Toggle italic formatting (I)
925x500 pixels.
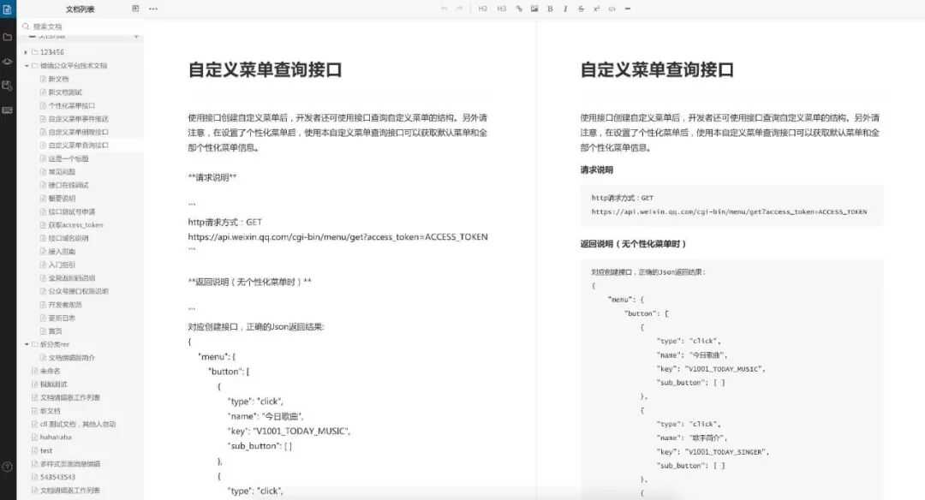pos(565,9)
